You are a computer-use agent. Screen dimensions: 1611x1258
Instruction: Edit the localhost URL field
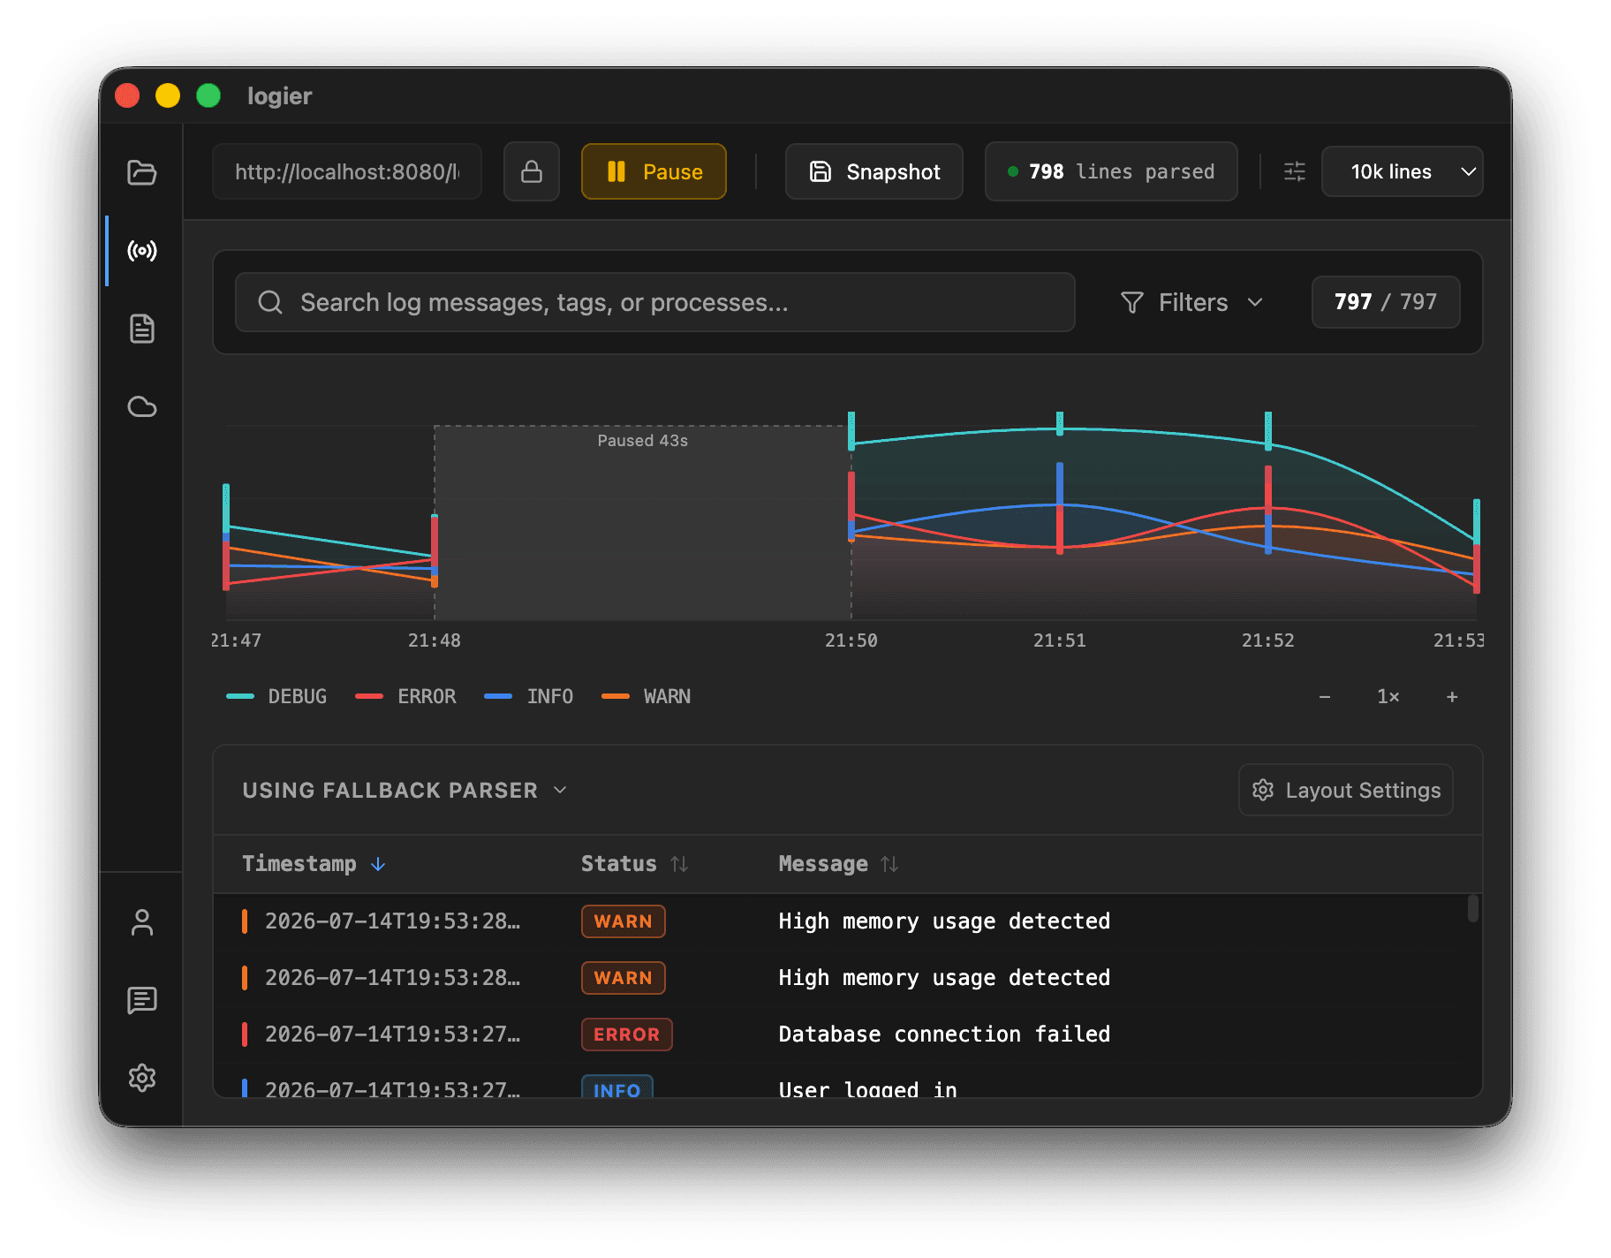[x=347, y=171]
